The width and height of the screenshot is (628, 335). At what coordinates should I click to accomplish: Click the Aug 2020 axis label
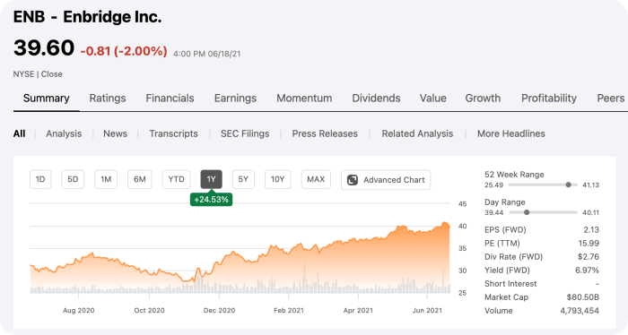[79, 310]
